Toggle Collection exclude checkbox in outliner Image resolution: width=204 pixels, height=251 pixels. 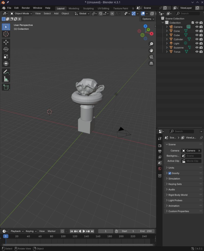pos(193,23)
